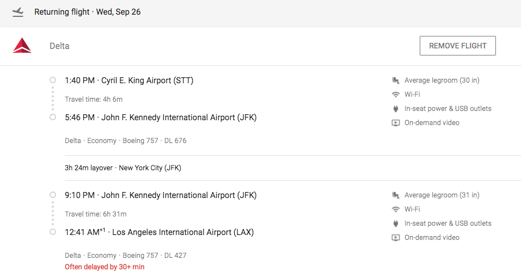
Task: Click the 'Often delayed by 30+ min' warning
Action: pyautogui.click(x=105, y=267)
